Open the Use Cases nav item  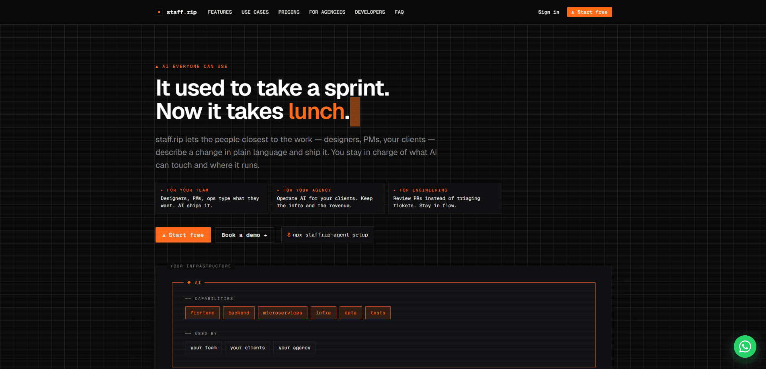(x=255, y=12)
